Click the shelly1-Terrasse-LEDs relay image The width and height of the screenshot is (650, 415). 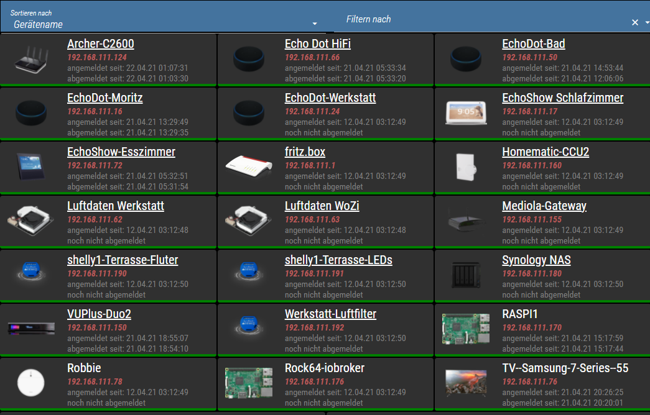click(249, 271)
